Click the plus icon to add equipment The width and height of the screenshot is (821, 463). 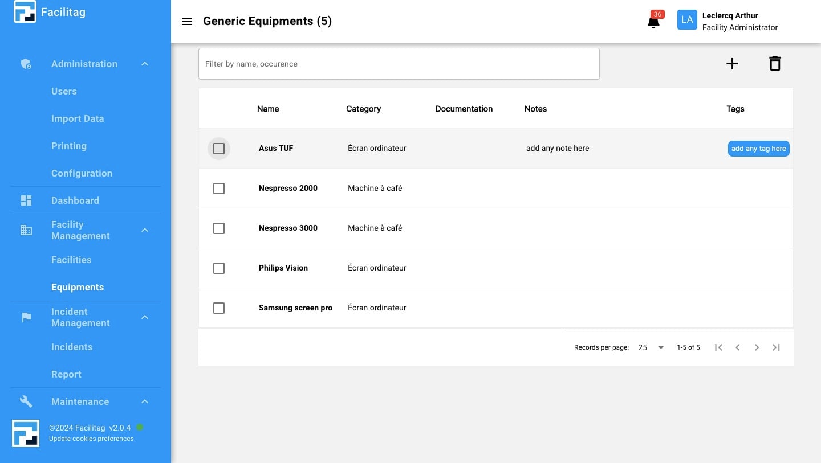[x=732, y=64]
